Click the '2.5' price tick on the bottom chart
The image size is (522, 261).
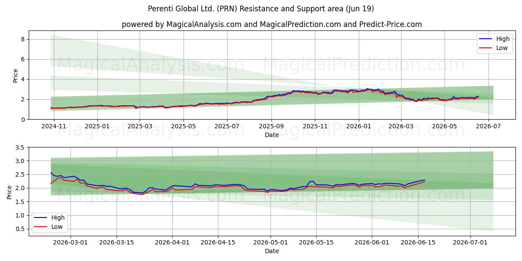[20, 175]
